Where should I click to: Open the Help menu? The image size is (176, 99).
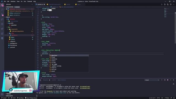pyautogui.click(x=34, y=1)
